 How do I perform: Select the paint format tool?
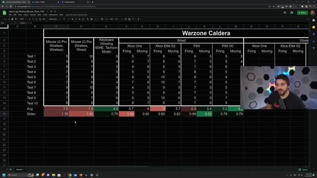point(16,19)
